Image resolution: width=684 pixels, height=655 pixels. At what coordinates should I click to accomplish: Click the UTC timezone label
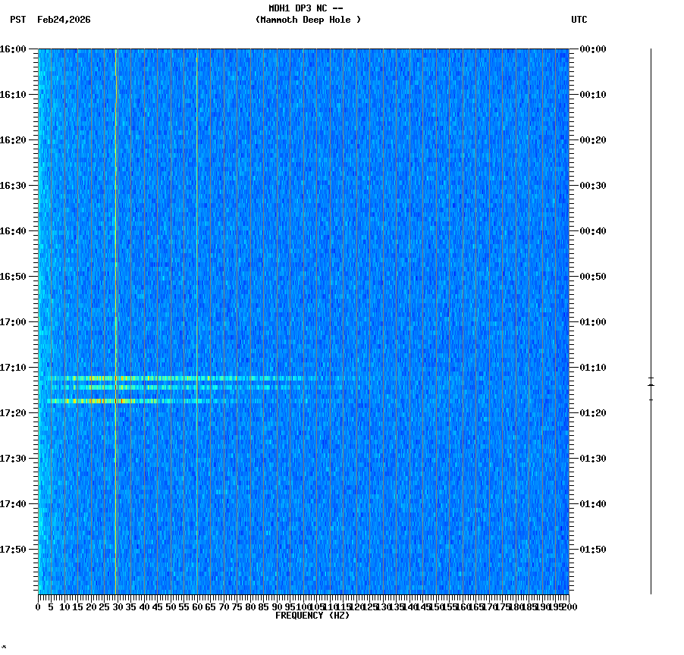(579, 20)
